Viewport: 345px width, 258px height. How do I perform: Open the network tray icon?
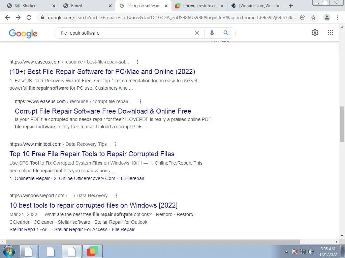pyautogui.click(x=303, y=252)
